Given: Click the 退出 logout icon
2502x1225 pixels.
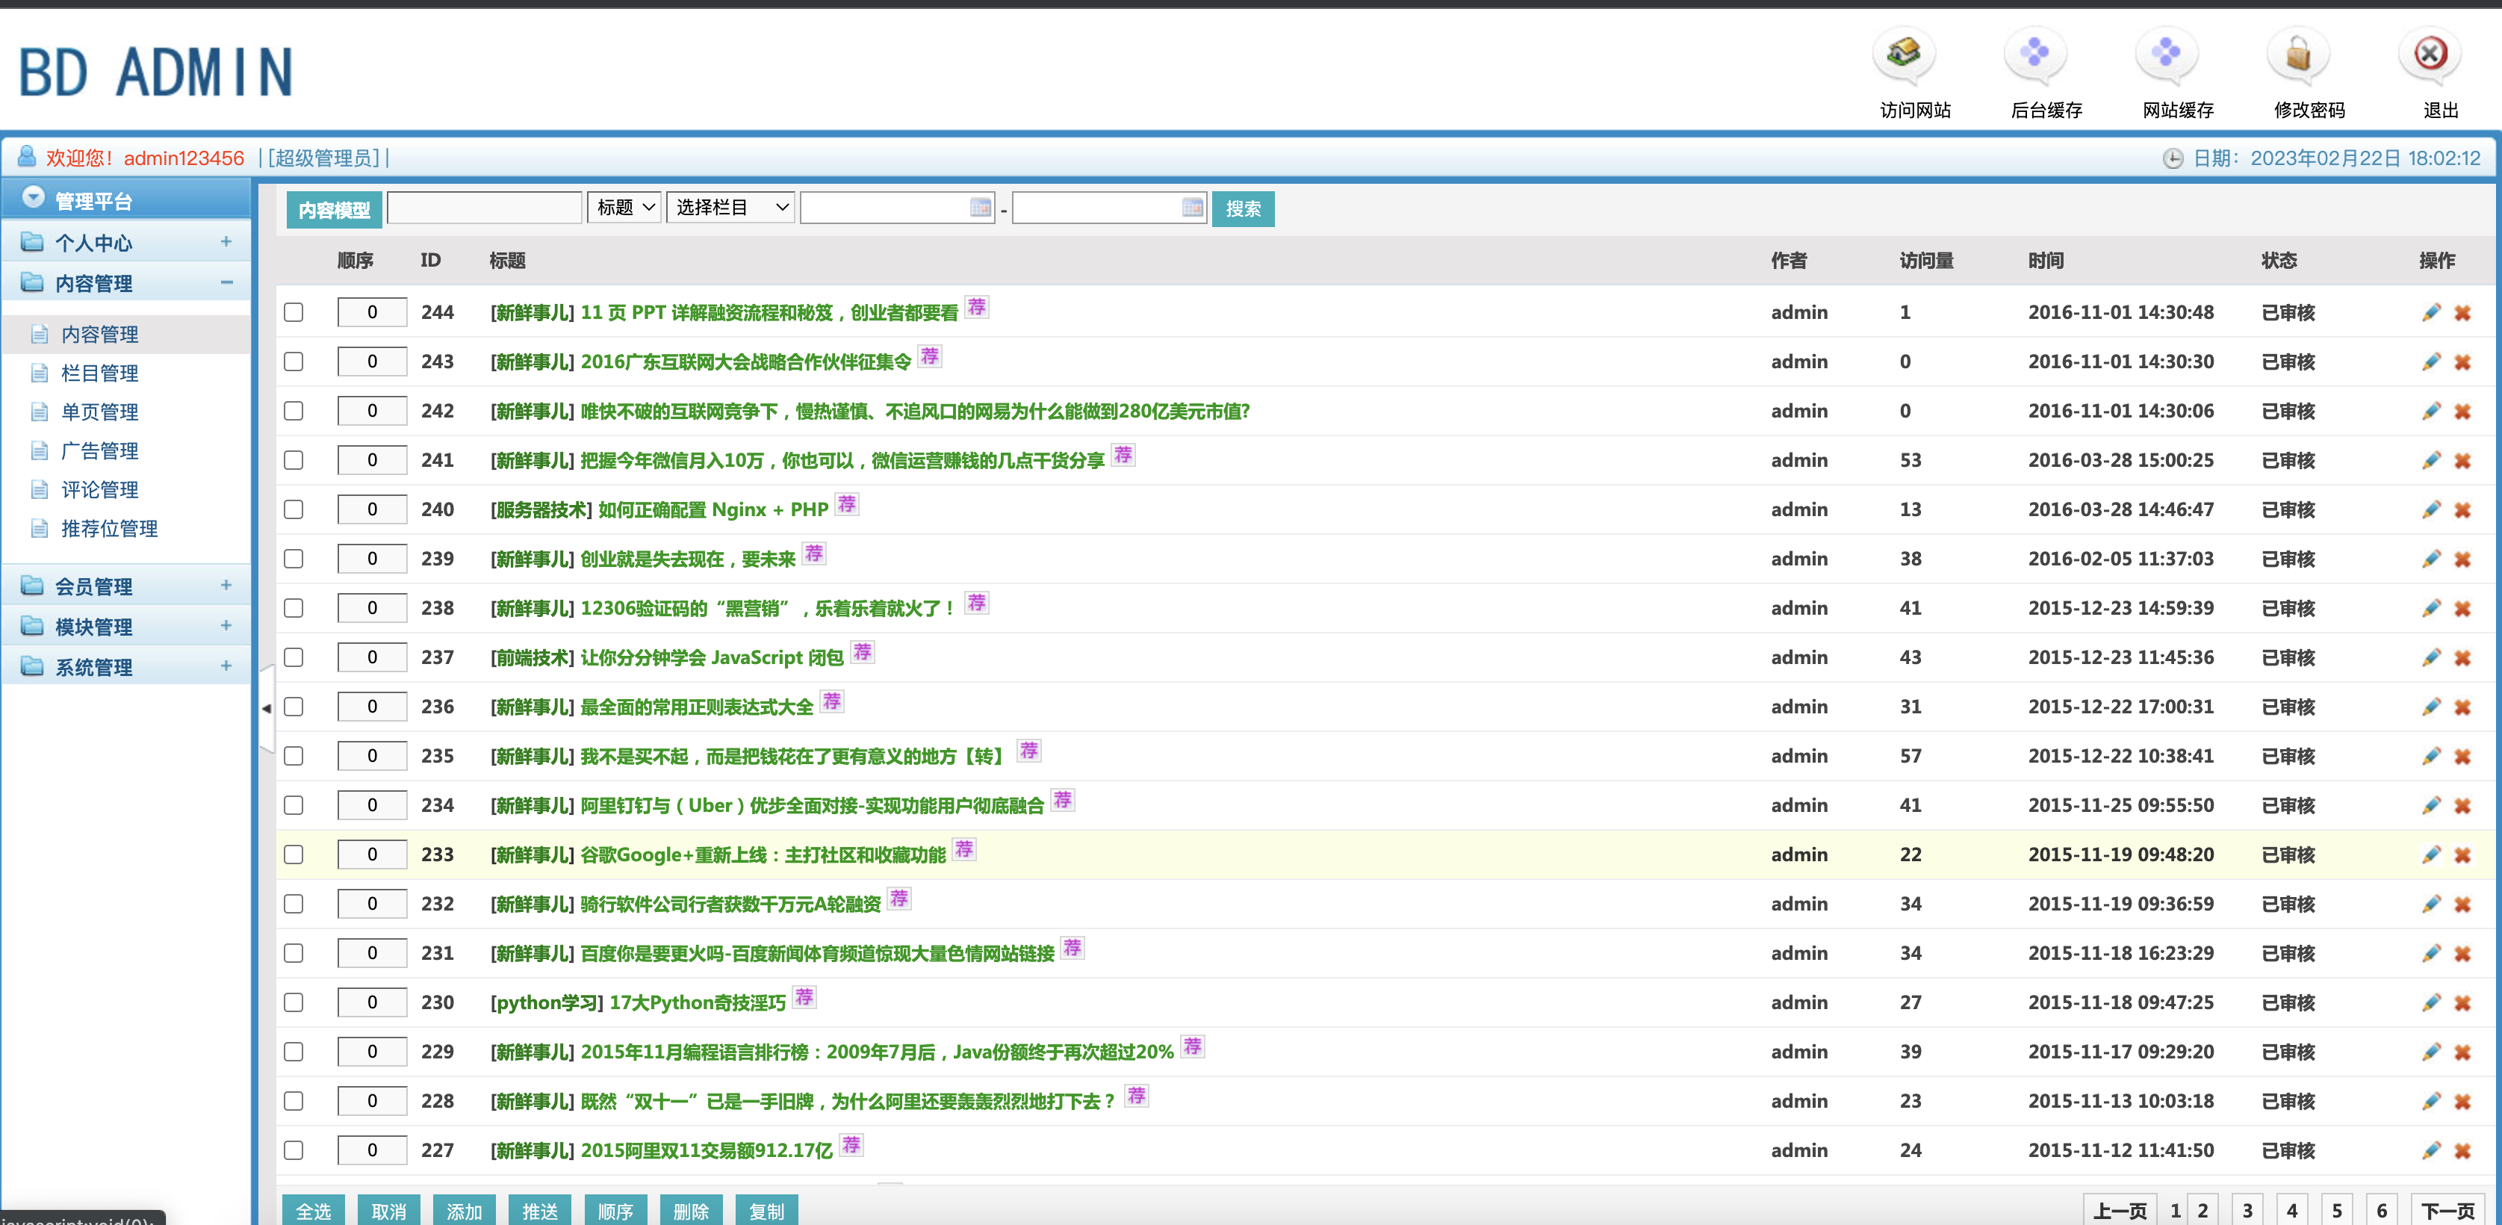Looking at the screenshot, I should (x=2430, y=55).
